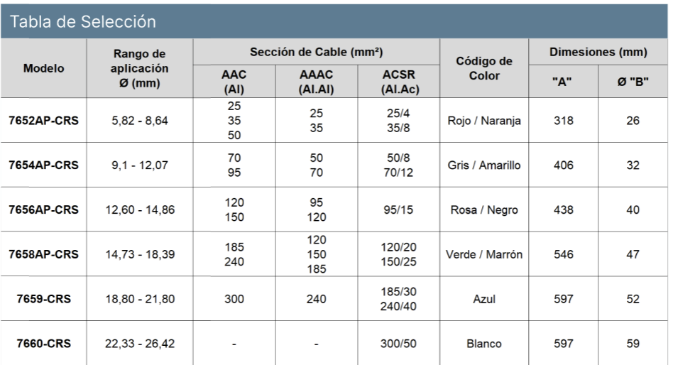This screenshot has height=365, width=673.
Task: Click the 22,33 - 26,42 range cell
Action: 139,344
